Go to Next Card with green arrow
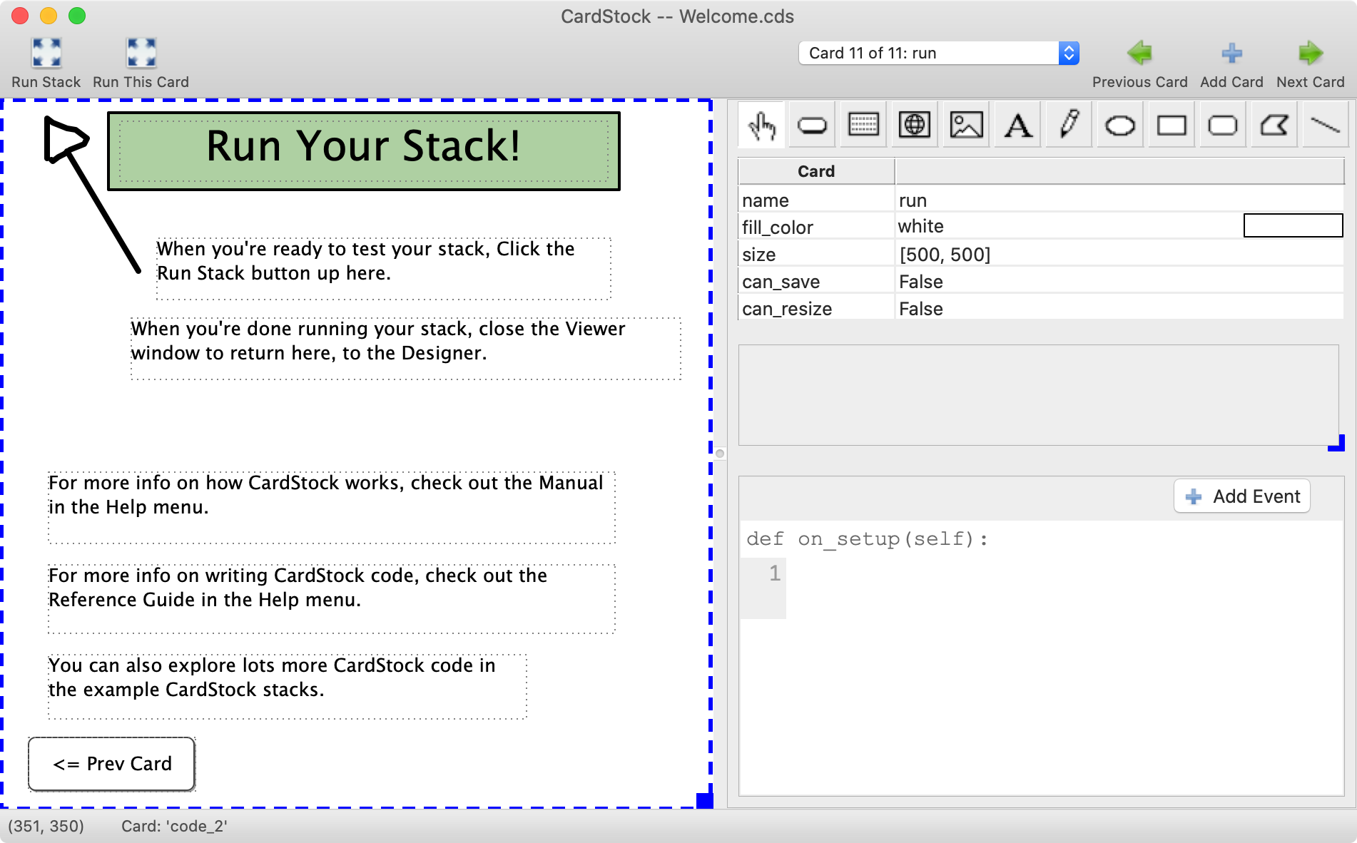 [x=1310, y=53]
